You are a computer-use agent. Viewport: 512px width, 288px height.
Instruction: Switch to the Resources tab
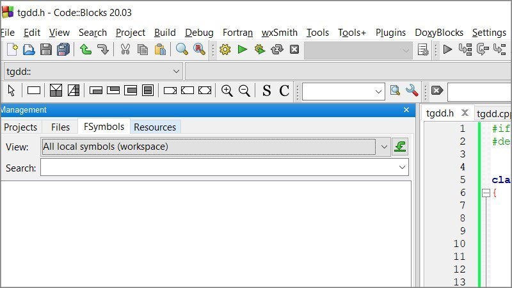click(x=155, y=127)
